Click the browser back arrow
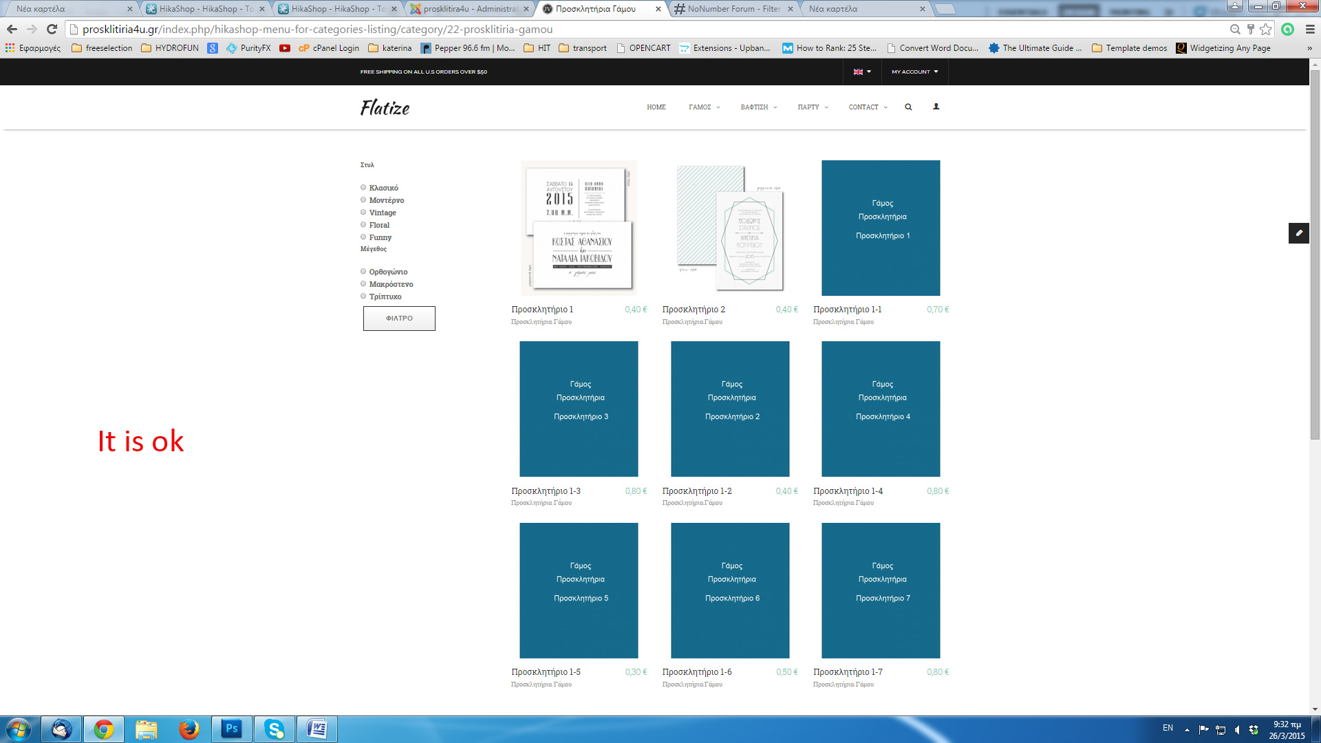This screenshot has height=743, width=1321. [12, 30]
